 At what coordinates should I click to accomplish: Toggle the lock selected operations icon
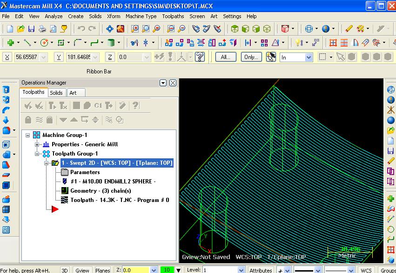(28, 120)
